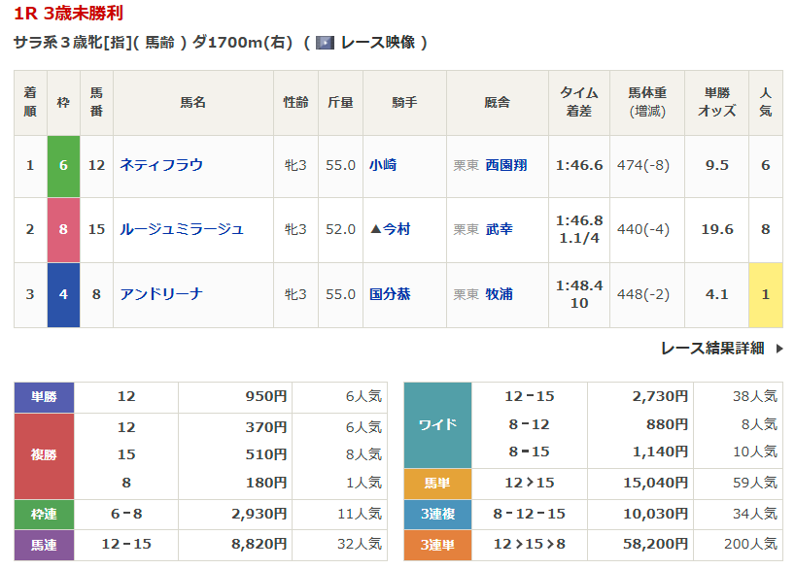Click the blue frame 4 swatch

63,293
